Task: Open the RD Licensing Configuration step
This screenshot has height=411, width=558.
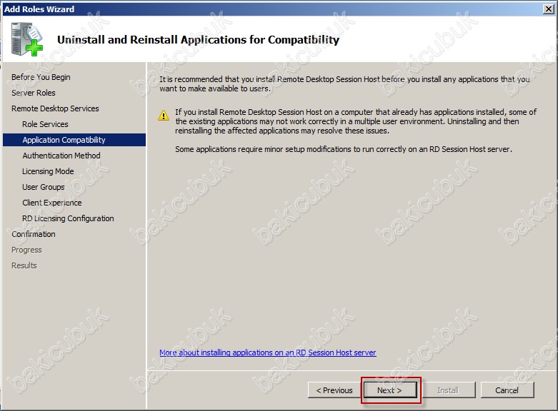Action: coord(68,218)
